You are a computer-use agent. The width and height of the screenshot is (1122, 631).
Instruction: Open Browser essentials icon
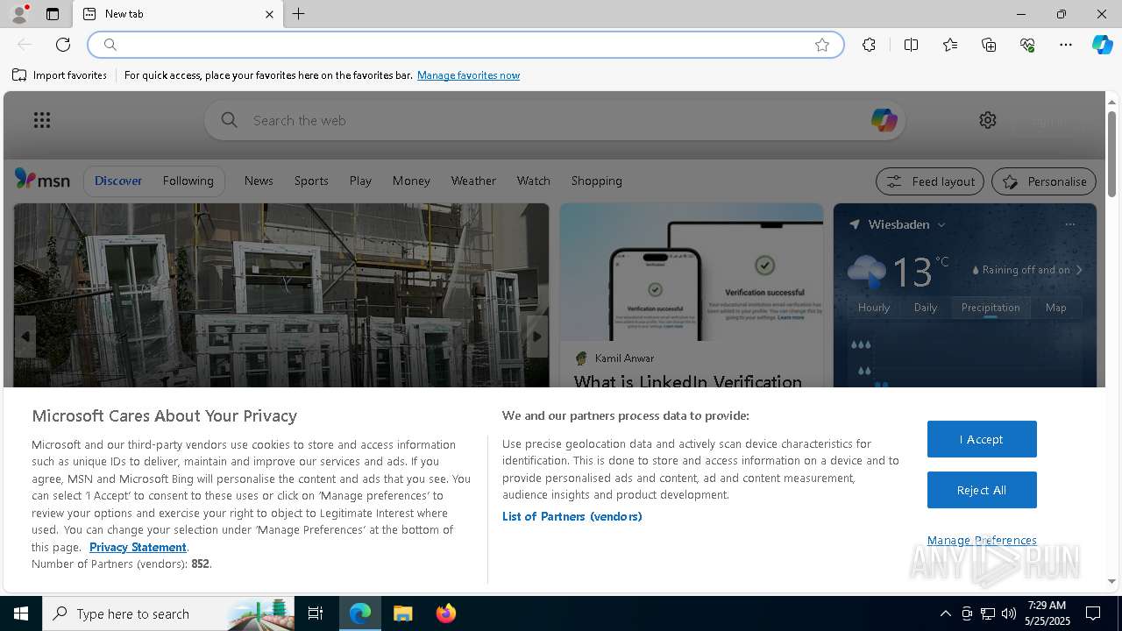click(x=1027, y=45)
